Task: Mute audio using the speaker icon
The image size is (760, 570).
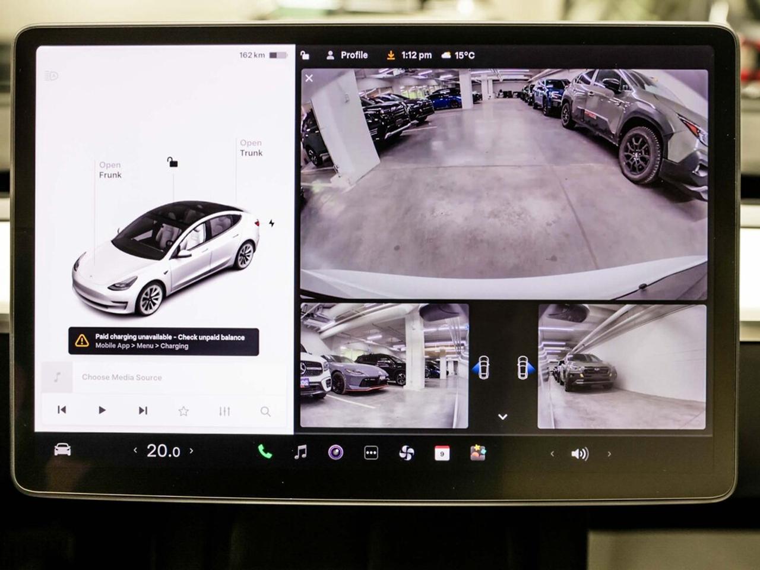Action: tap(578, 452)
